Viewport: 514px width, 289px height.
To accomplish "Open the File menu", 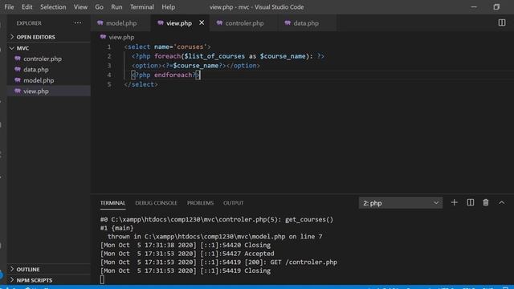I will point(9,7).
